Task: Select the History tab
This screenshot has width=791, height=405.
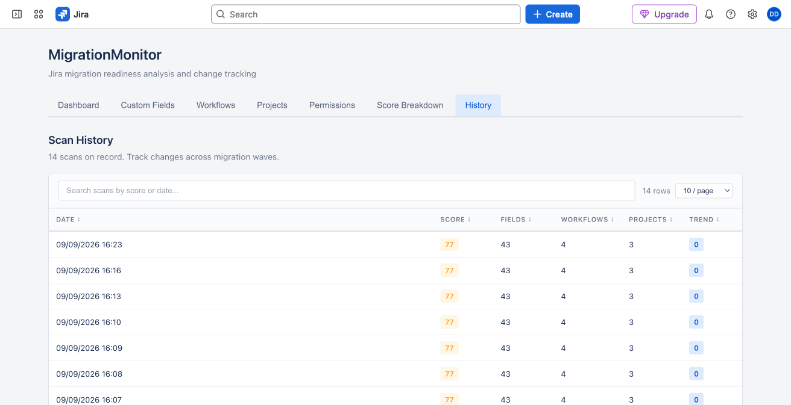Action: coord(478,105)
